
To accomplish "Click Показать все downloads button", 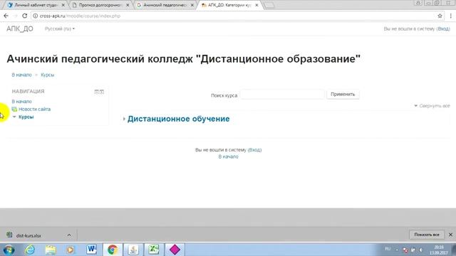I will tap(427, 235).
